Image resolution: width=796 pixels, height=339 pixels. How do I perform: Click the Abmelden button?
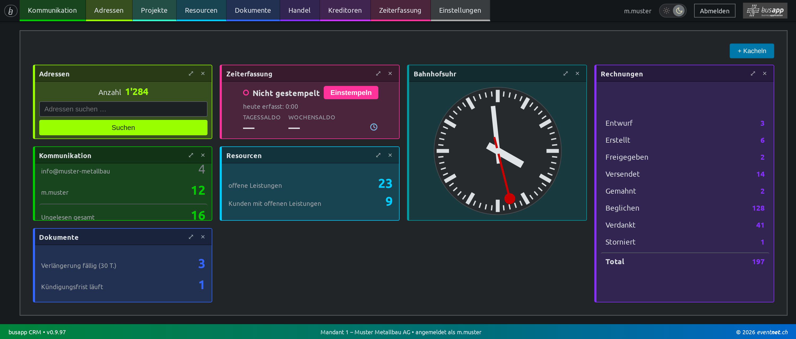(x=715, y=11)
